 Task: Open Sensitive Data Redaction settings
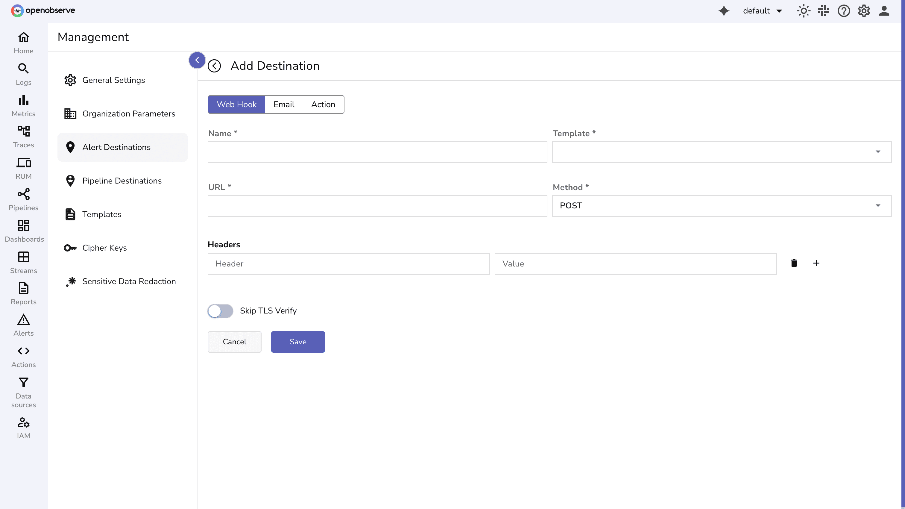[x=129, y=281]
